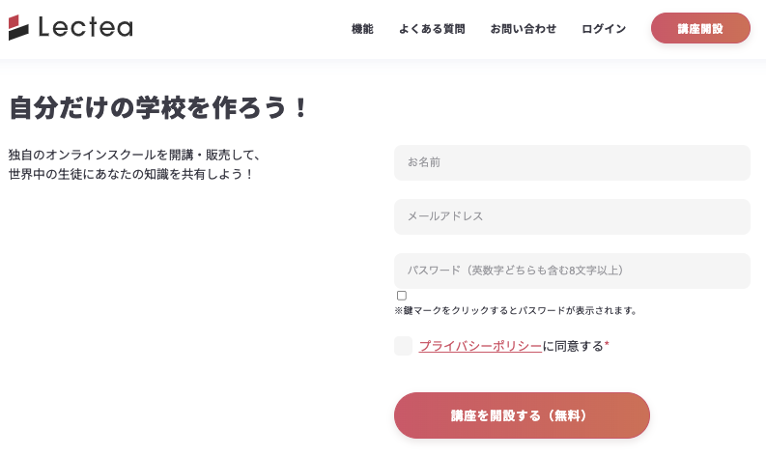The height and width of the screenshot is (457, 766).
Task: Click the Lectea red logo icon
Action: (19, 28)
